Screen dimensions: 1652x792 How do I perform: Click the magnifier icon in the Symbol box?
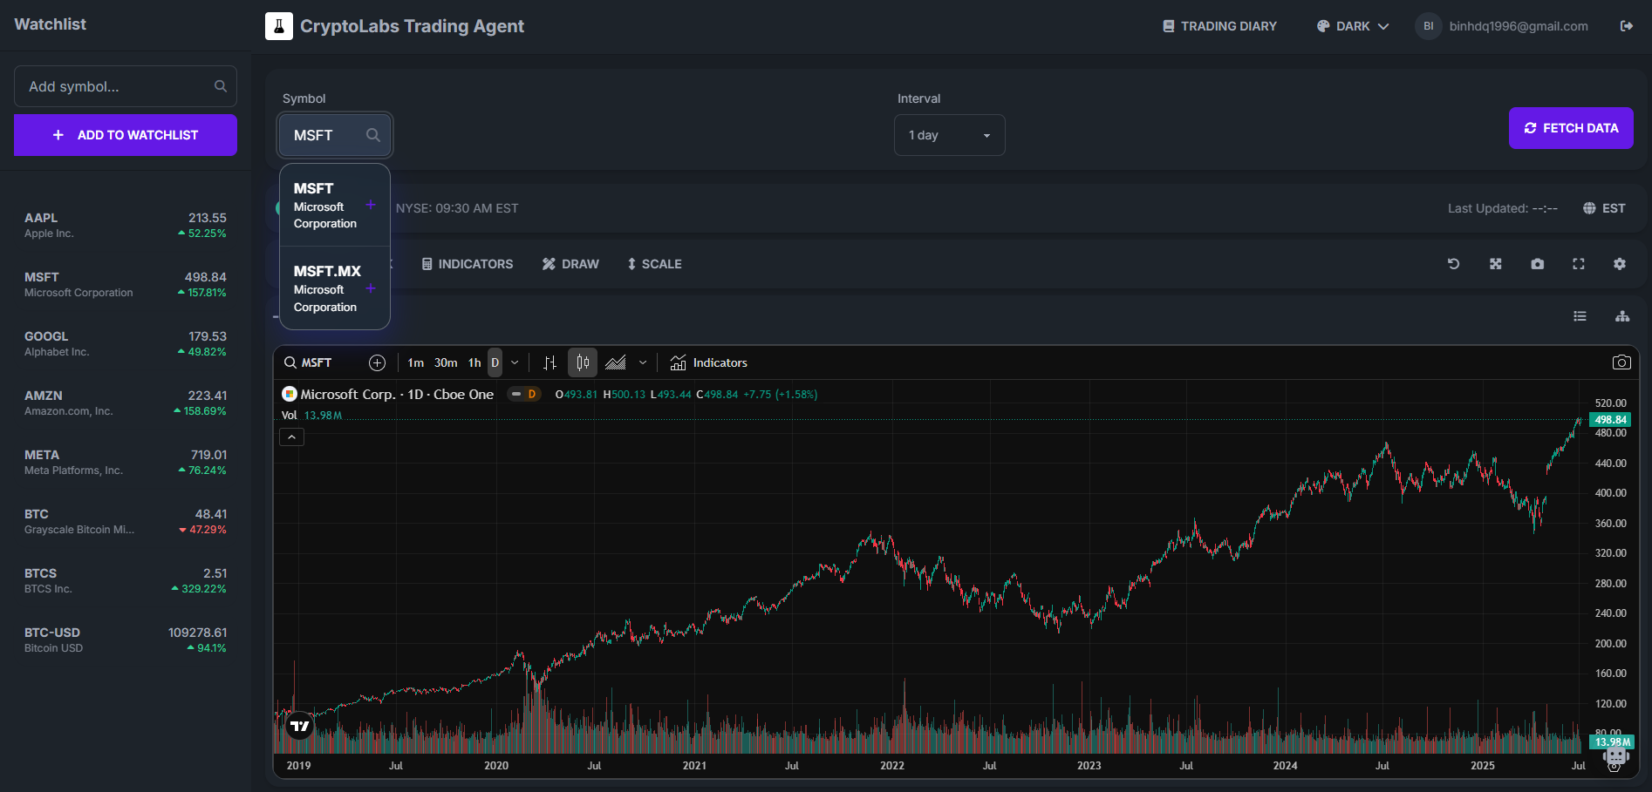click(373, 135)
